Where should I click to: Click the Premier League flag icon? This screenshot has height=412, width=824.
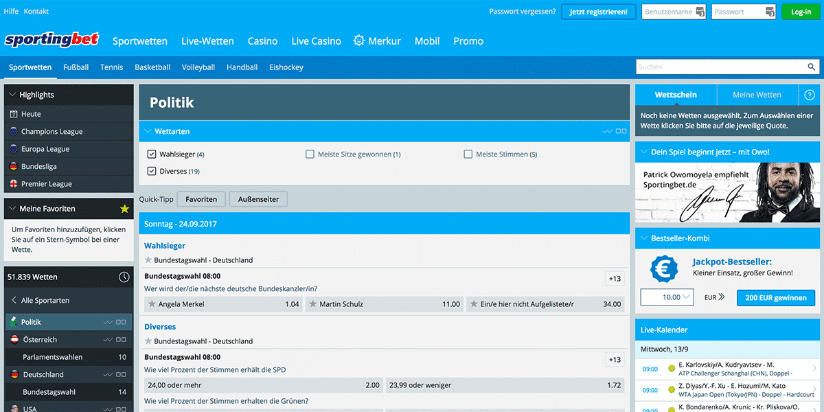tap(14, 184)
